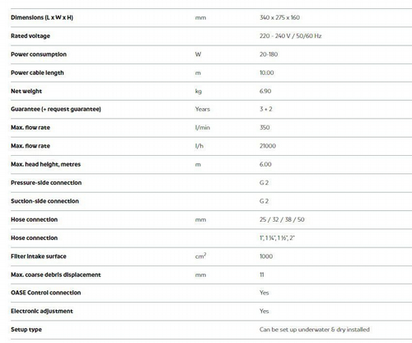Click the 20-180 power consumption value
Image resolution: width=412 pixels, height=343 pixels.
pyautogui.click(x=269, y=54)
